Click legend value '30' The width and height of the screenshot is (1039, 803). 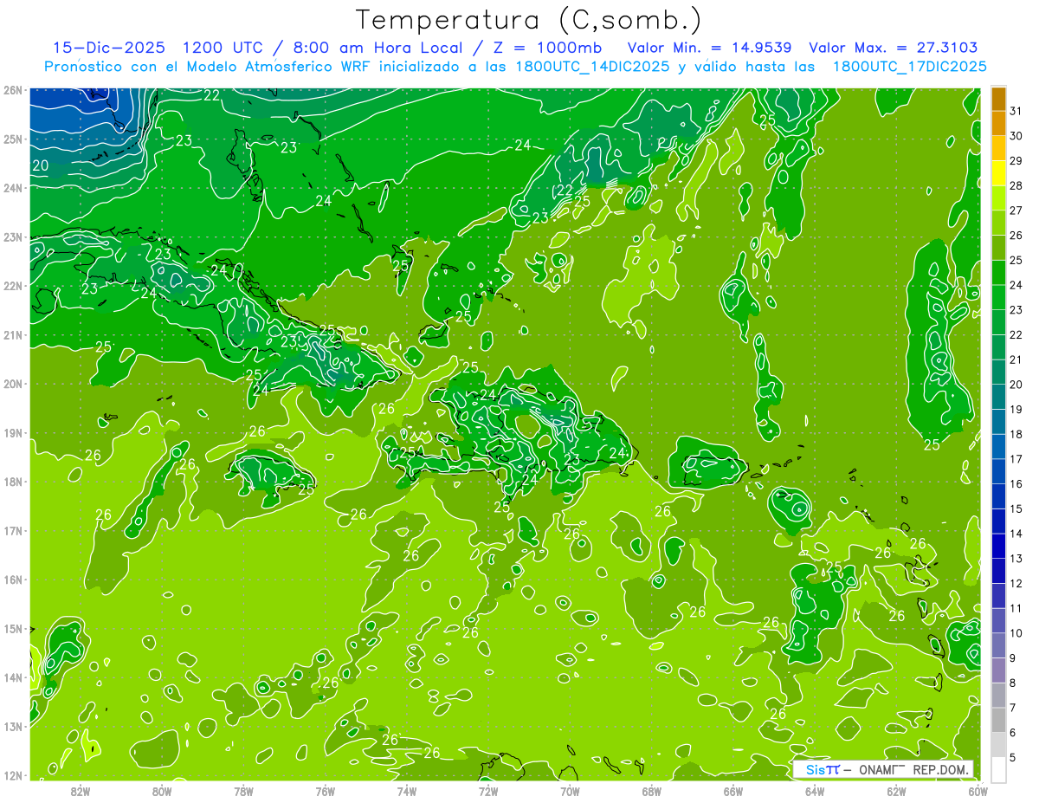tap(1016, 136)
